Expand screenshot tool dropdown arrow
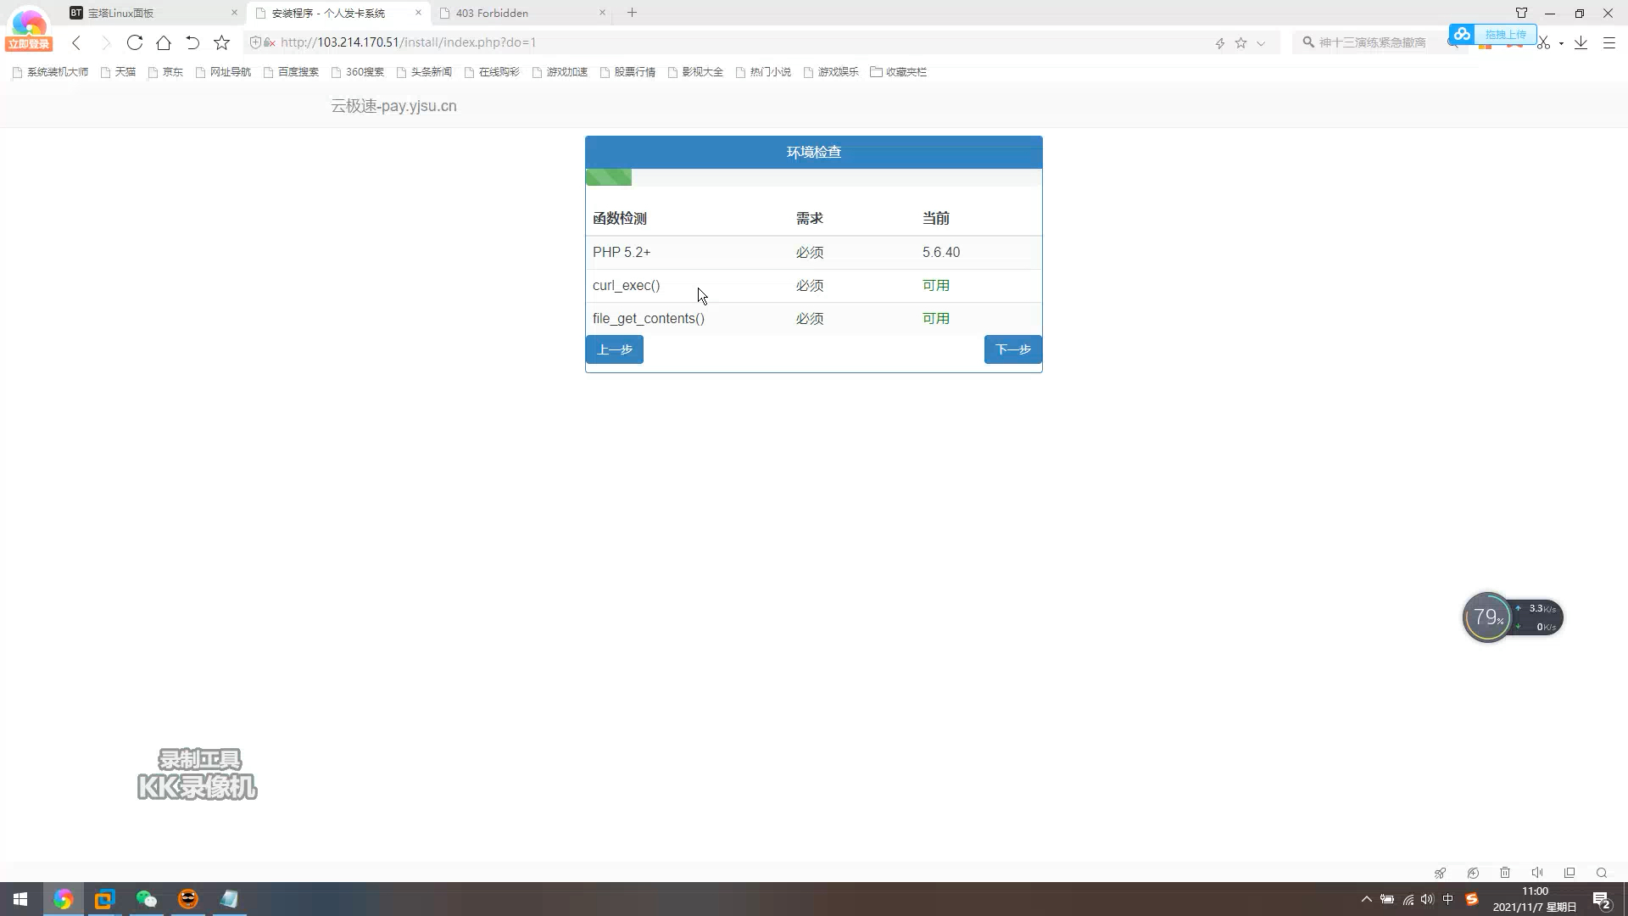Screen dimensions: 1628x916 click(1561, 43)
